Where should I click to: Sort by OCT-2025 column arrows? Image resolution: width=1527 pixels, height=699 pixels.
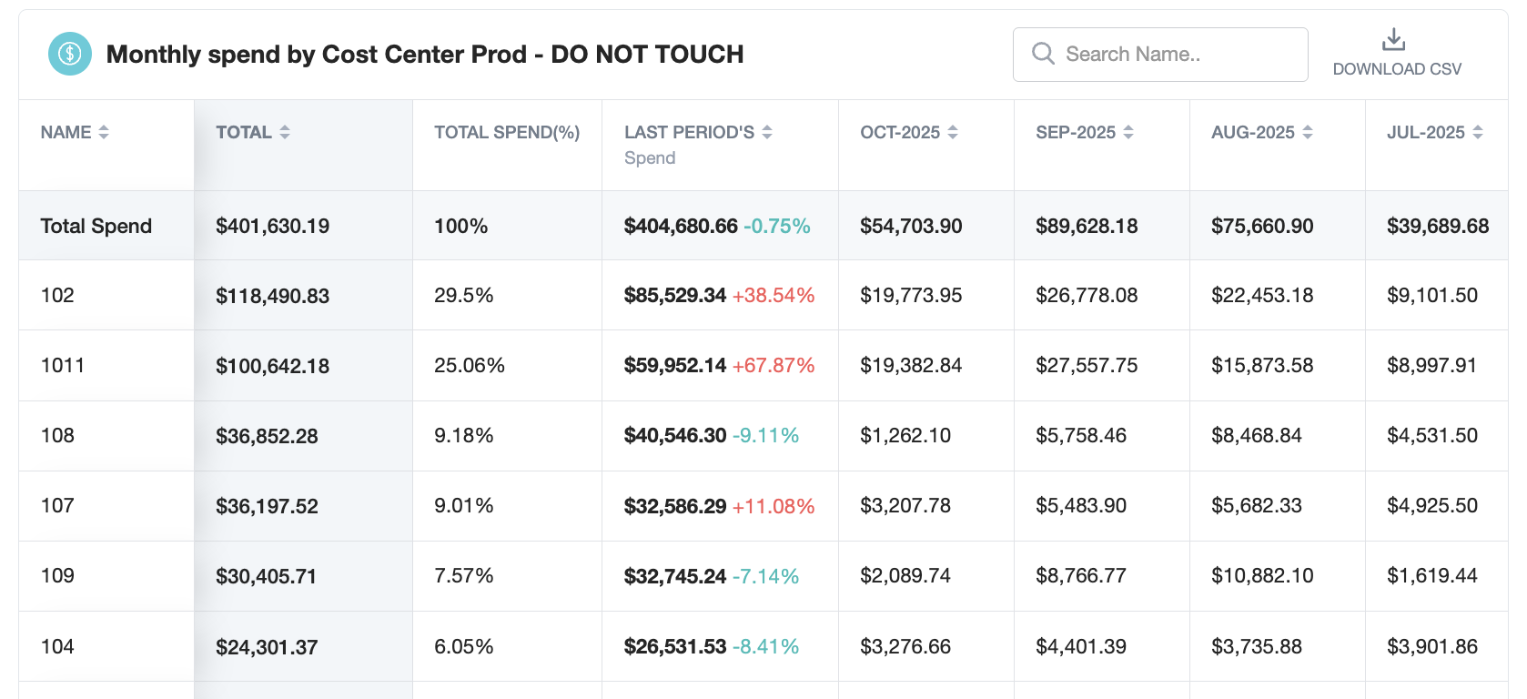[x=953, y=132]
